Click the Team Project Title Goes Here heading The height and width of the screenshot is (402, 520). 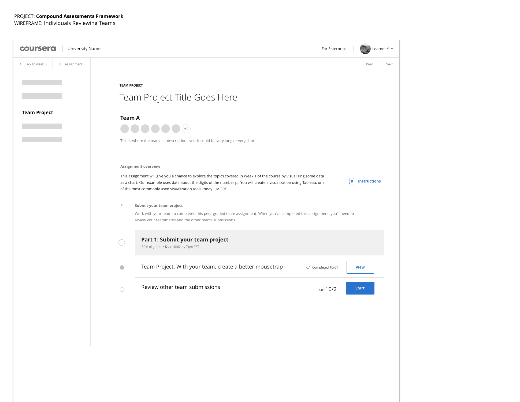click(x=178, y=97)
